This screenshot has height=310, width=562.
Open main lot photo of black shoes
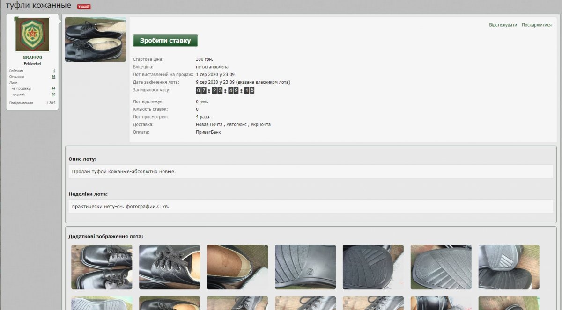pos(96,39)
